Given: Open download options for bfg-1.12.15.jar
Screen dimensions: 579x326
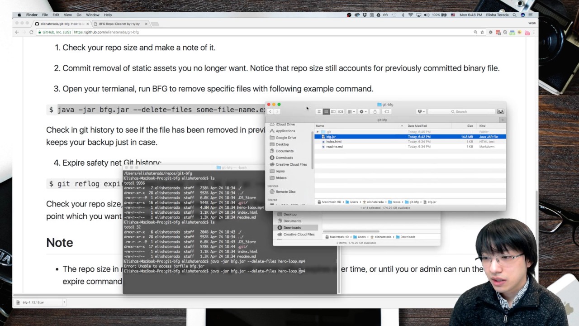Looking at the screenshot, I should coord(64,302).
